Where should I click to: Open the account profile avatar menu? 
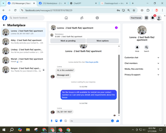point(159,18)
